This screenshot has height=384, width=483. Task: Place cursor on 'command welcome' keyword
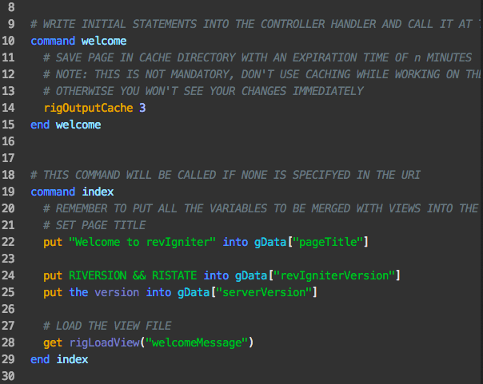(53, 41)
